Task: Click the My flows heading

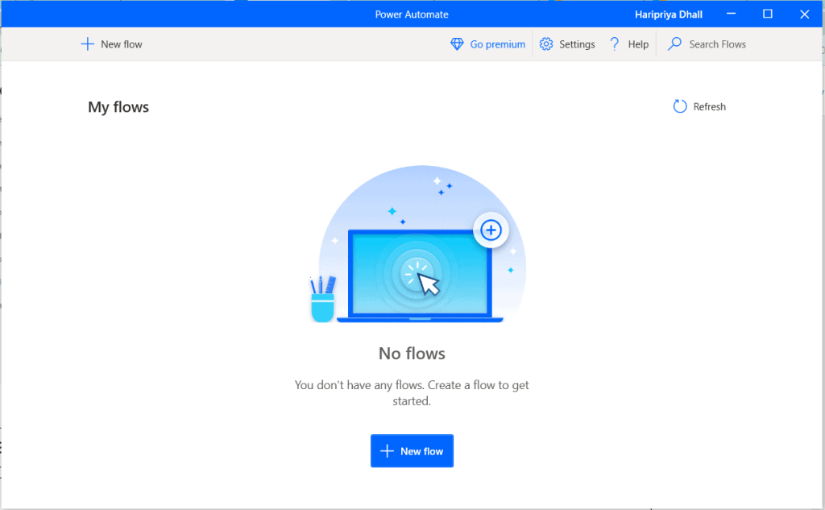Action: [x=118, y=107]
